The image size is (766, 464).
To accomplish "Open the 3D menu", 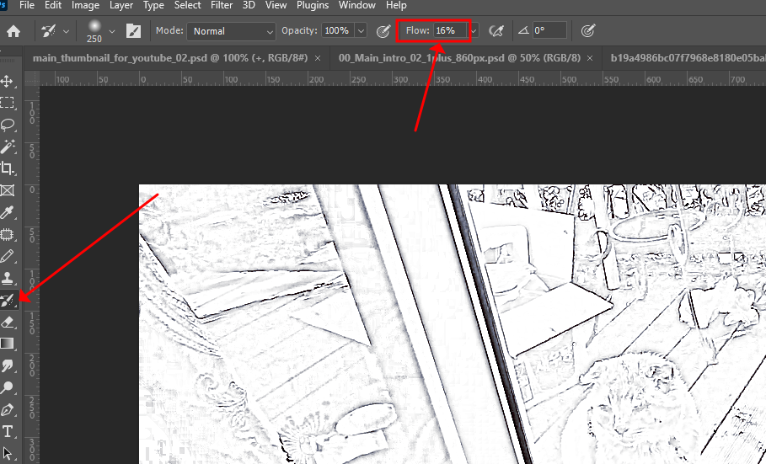I will point(249,5).
